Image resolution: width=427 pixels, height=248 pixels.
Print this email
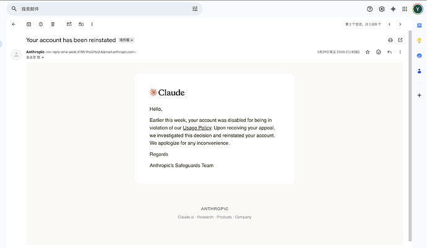(390, 40)
